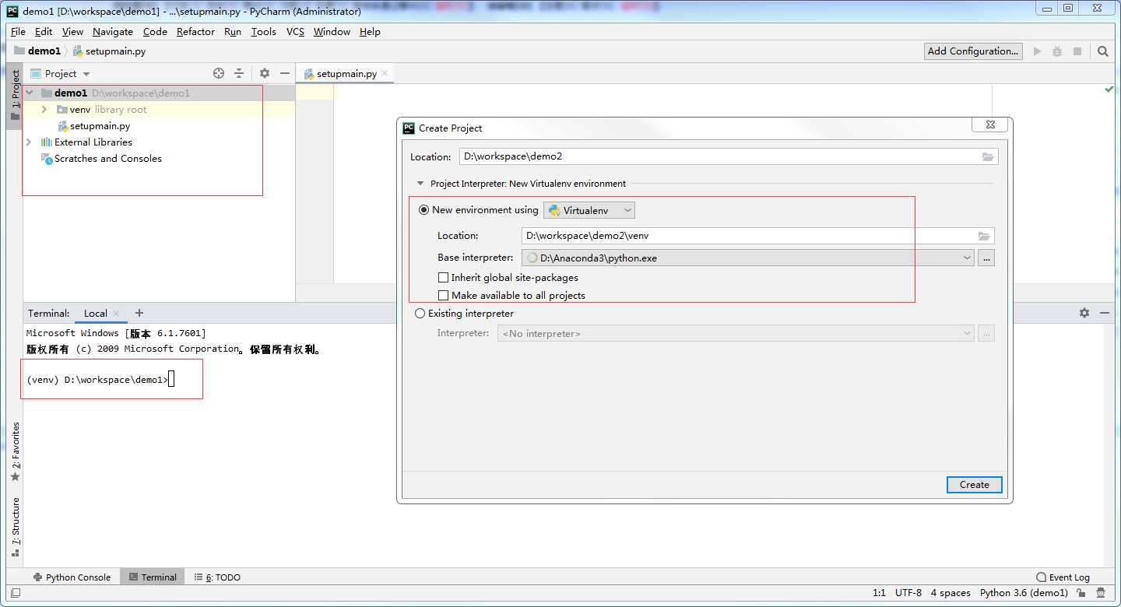Screen dimensions: 1121x607
Task: Open the 7: Structure side tool window
Action: point(15,528)
